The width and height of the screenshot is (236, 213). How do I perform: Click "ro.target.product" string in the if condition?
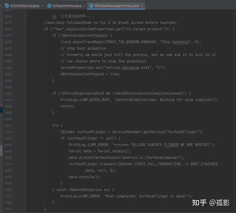(145, 29)
